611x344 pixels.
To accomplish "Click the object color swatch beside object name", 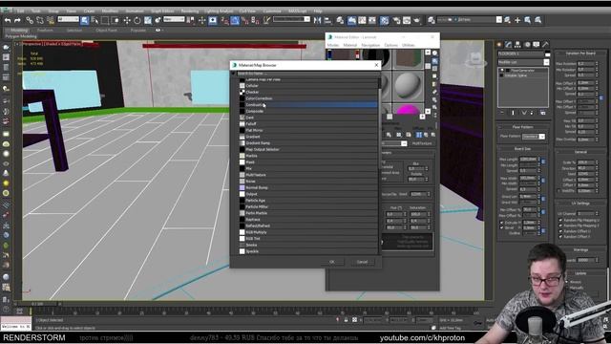I will tap(547, 54).
